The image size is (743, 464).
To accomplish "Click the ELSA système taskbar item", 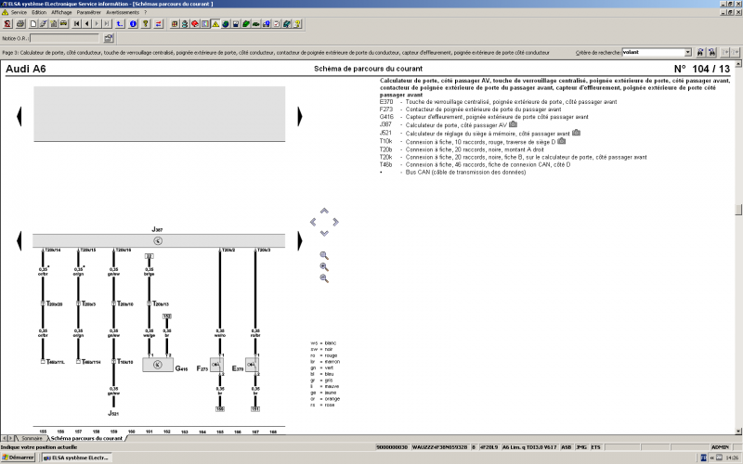I will [77, 458].
